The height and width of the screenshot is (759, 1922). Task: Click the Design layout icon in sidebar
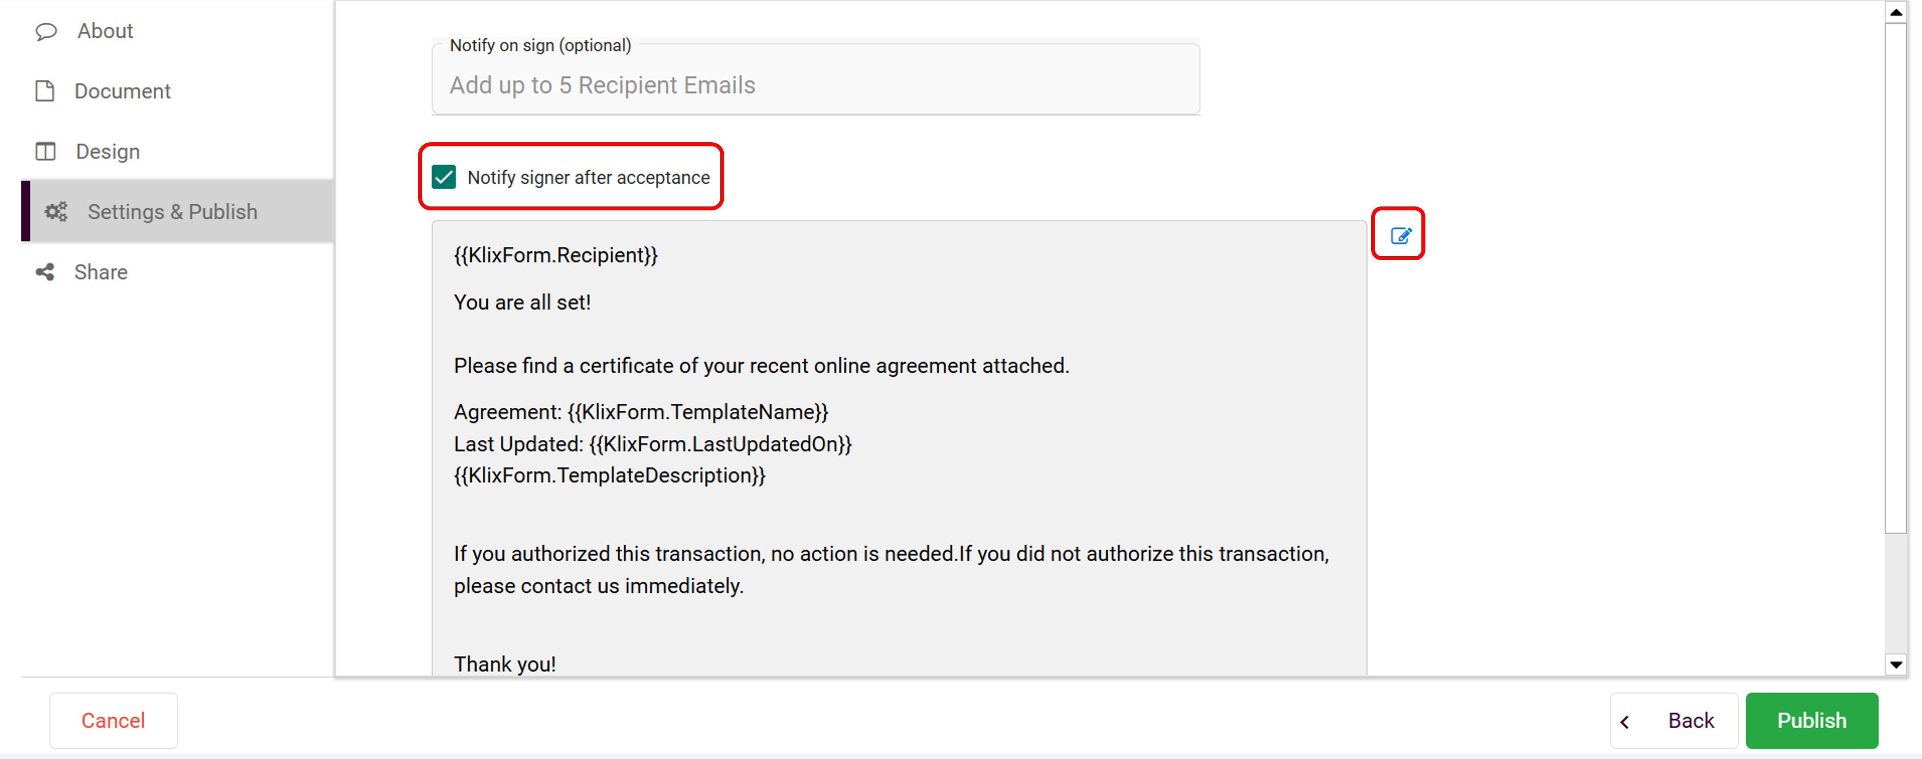[45, 151]
